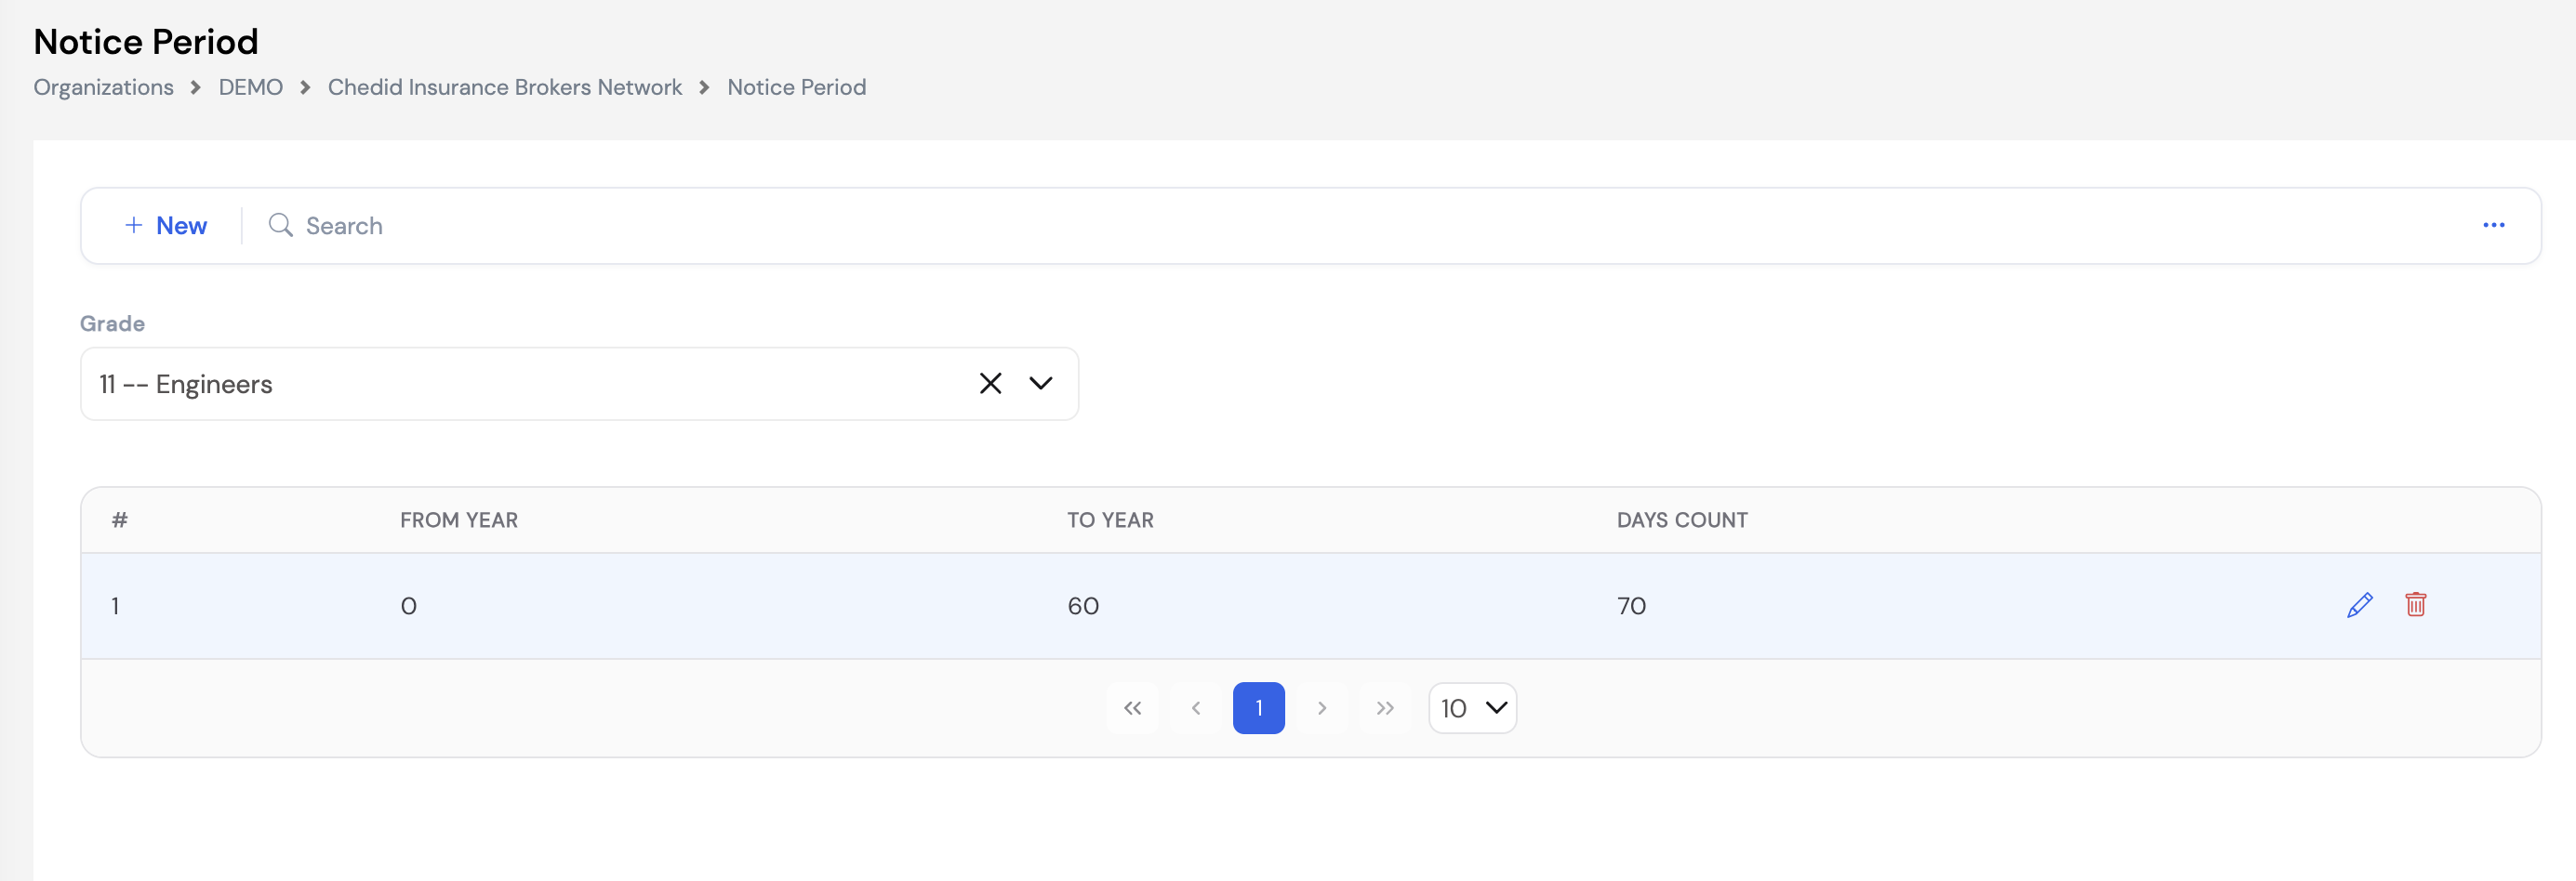Go to next page arrow
Image resolution: width=2576 pixels, height=881 pixels.
[x=1321, y=708]
